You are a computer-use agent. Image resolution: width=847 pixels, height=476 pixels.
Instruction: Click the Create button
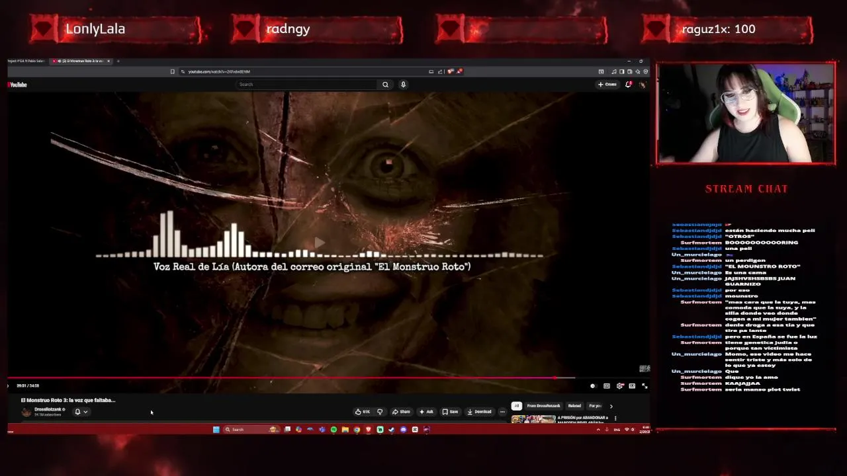pyautogui.click(x=607, y=85)
